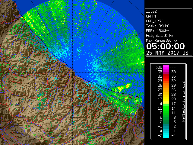Click the 'CAP_1P5K' text
Viewport: 193px width, 145px height.
click(x=154, y=21)
